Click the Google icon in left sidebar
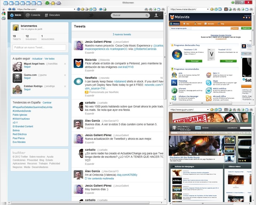The height and width of the screenshot is (205, 256). pos(3,14)
